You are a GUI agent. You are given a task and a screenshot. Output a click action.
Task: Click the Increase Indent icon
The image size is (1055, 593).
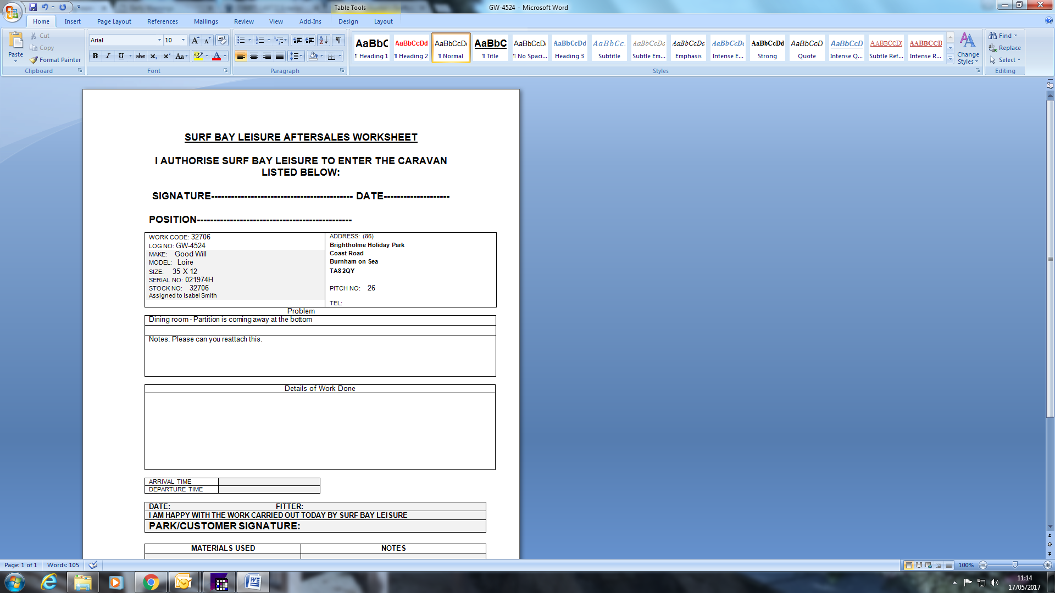tap(310, 40)
